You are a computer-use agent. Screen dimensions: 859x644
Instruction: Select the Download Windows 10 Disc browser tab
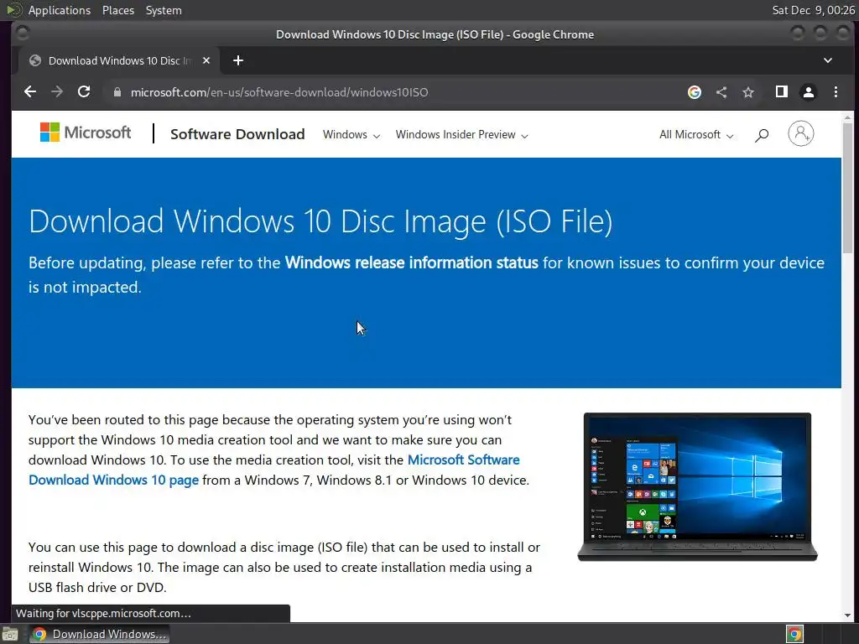click(119, 60)
